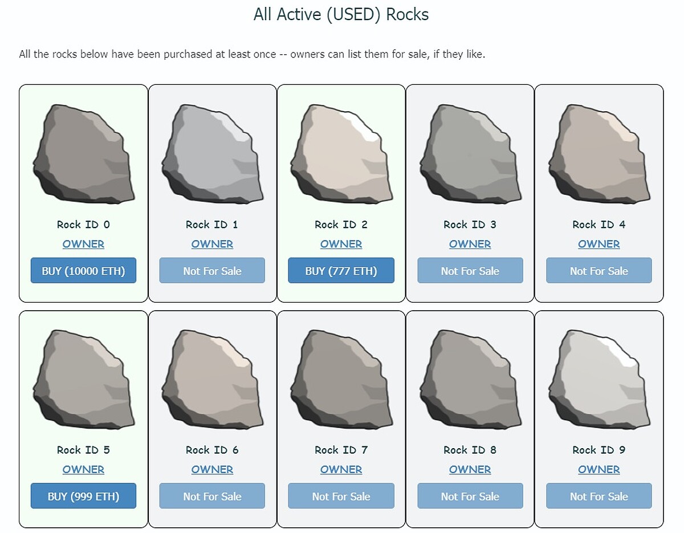Click the All Active (USED) Rocks heading
Image resolution: width=684 pixels, height=533 pixels.
(341, 14)
